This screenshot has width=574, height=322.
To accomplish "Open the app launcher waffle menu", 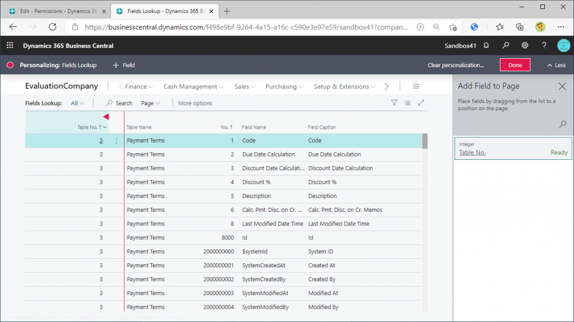I will pos(10,45).
